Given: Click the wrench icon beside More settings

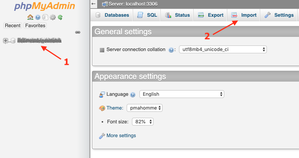Looking at the screenshot, I should (x=102, y=136).
